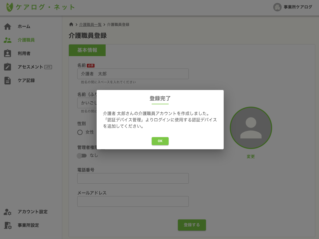Click the home icon in the breadcrumb
319x239 pixels.
71,24
